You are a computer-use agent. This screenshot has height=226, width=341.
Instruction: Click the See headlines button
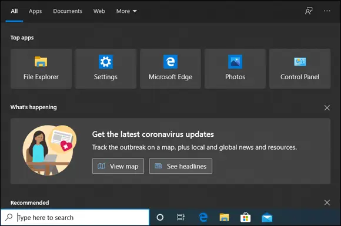pyautogui.click(x=180, y=166)
